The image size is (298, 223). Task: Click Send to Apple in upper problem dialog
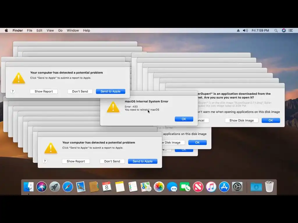tap(111, 91)
